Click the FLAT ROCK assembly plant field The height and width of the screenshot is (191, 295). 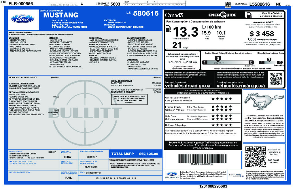[91, 167]
